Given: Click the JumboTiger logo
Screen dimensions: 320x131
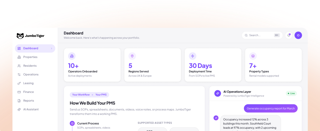Looking at the screenshot, I should pos(30,36).
